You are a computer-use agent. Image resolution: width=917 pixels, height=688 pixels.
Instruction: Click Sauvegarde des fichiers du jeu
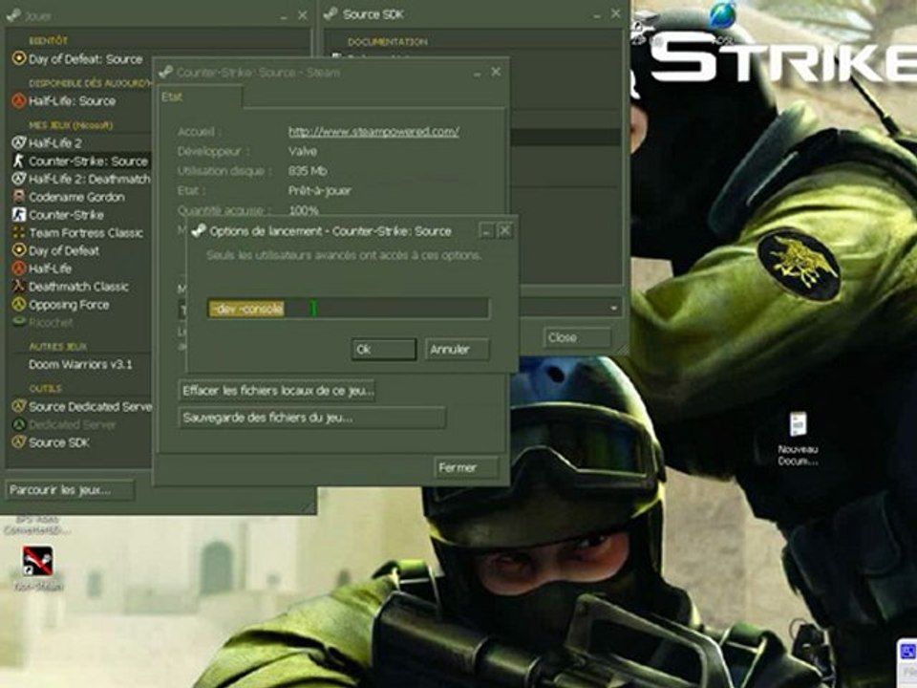pos(311,418)
